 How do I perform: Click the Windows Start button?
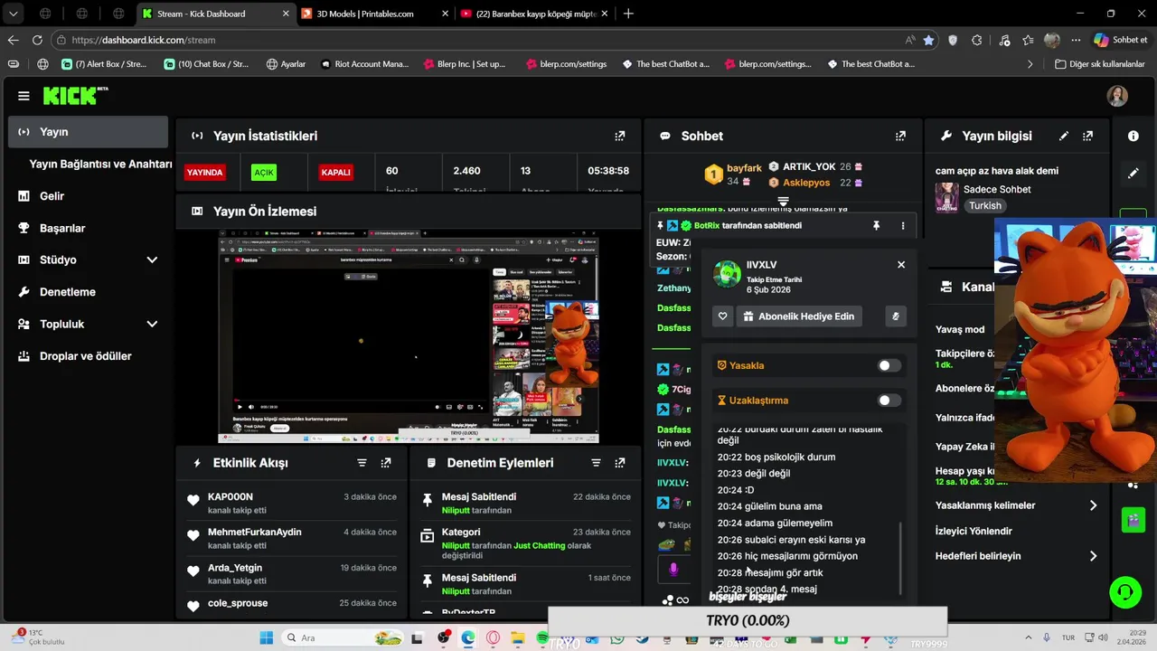click(x=267, y=638)
